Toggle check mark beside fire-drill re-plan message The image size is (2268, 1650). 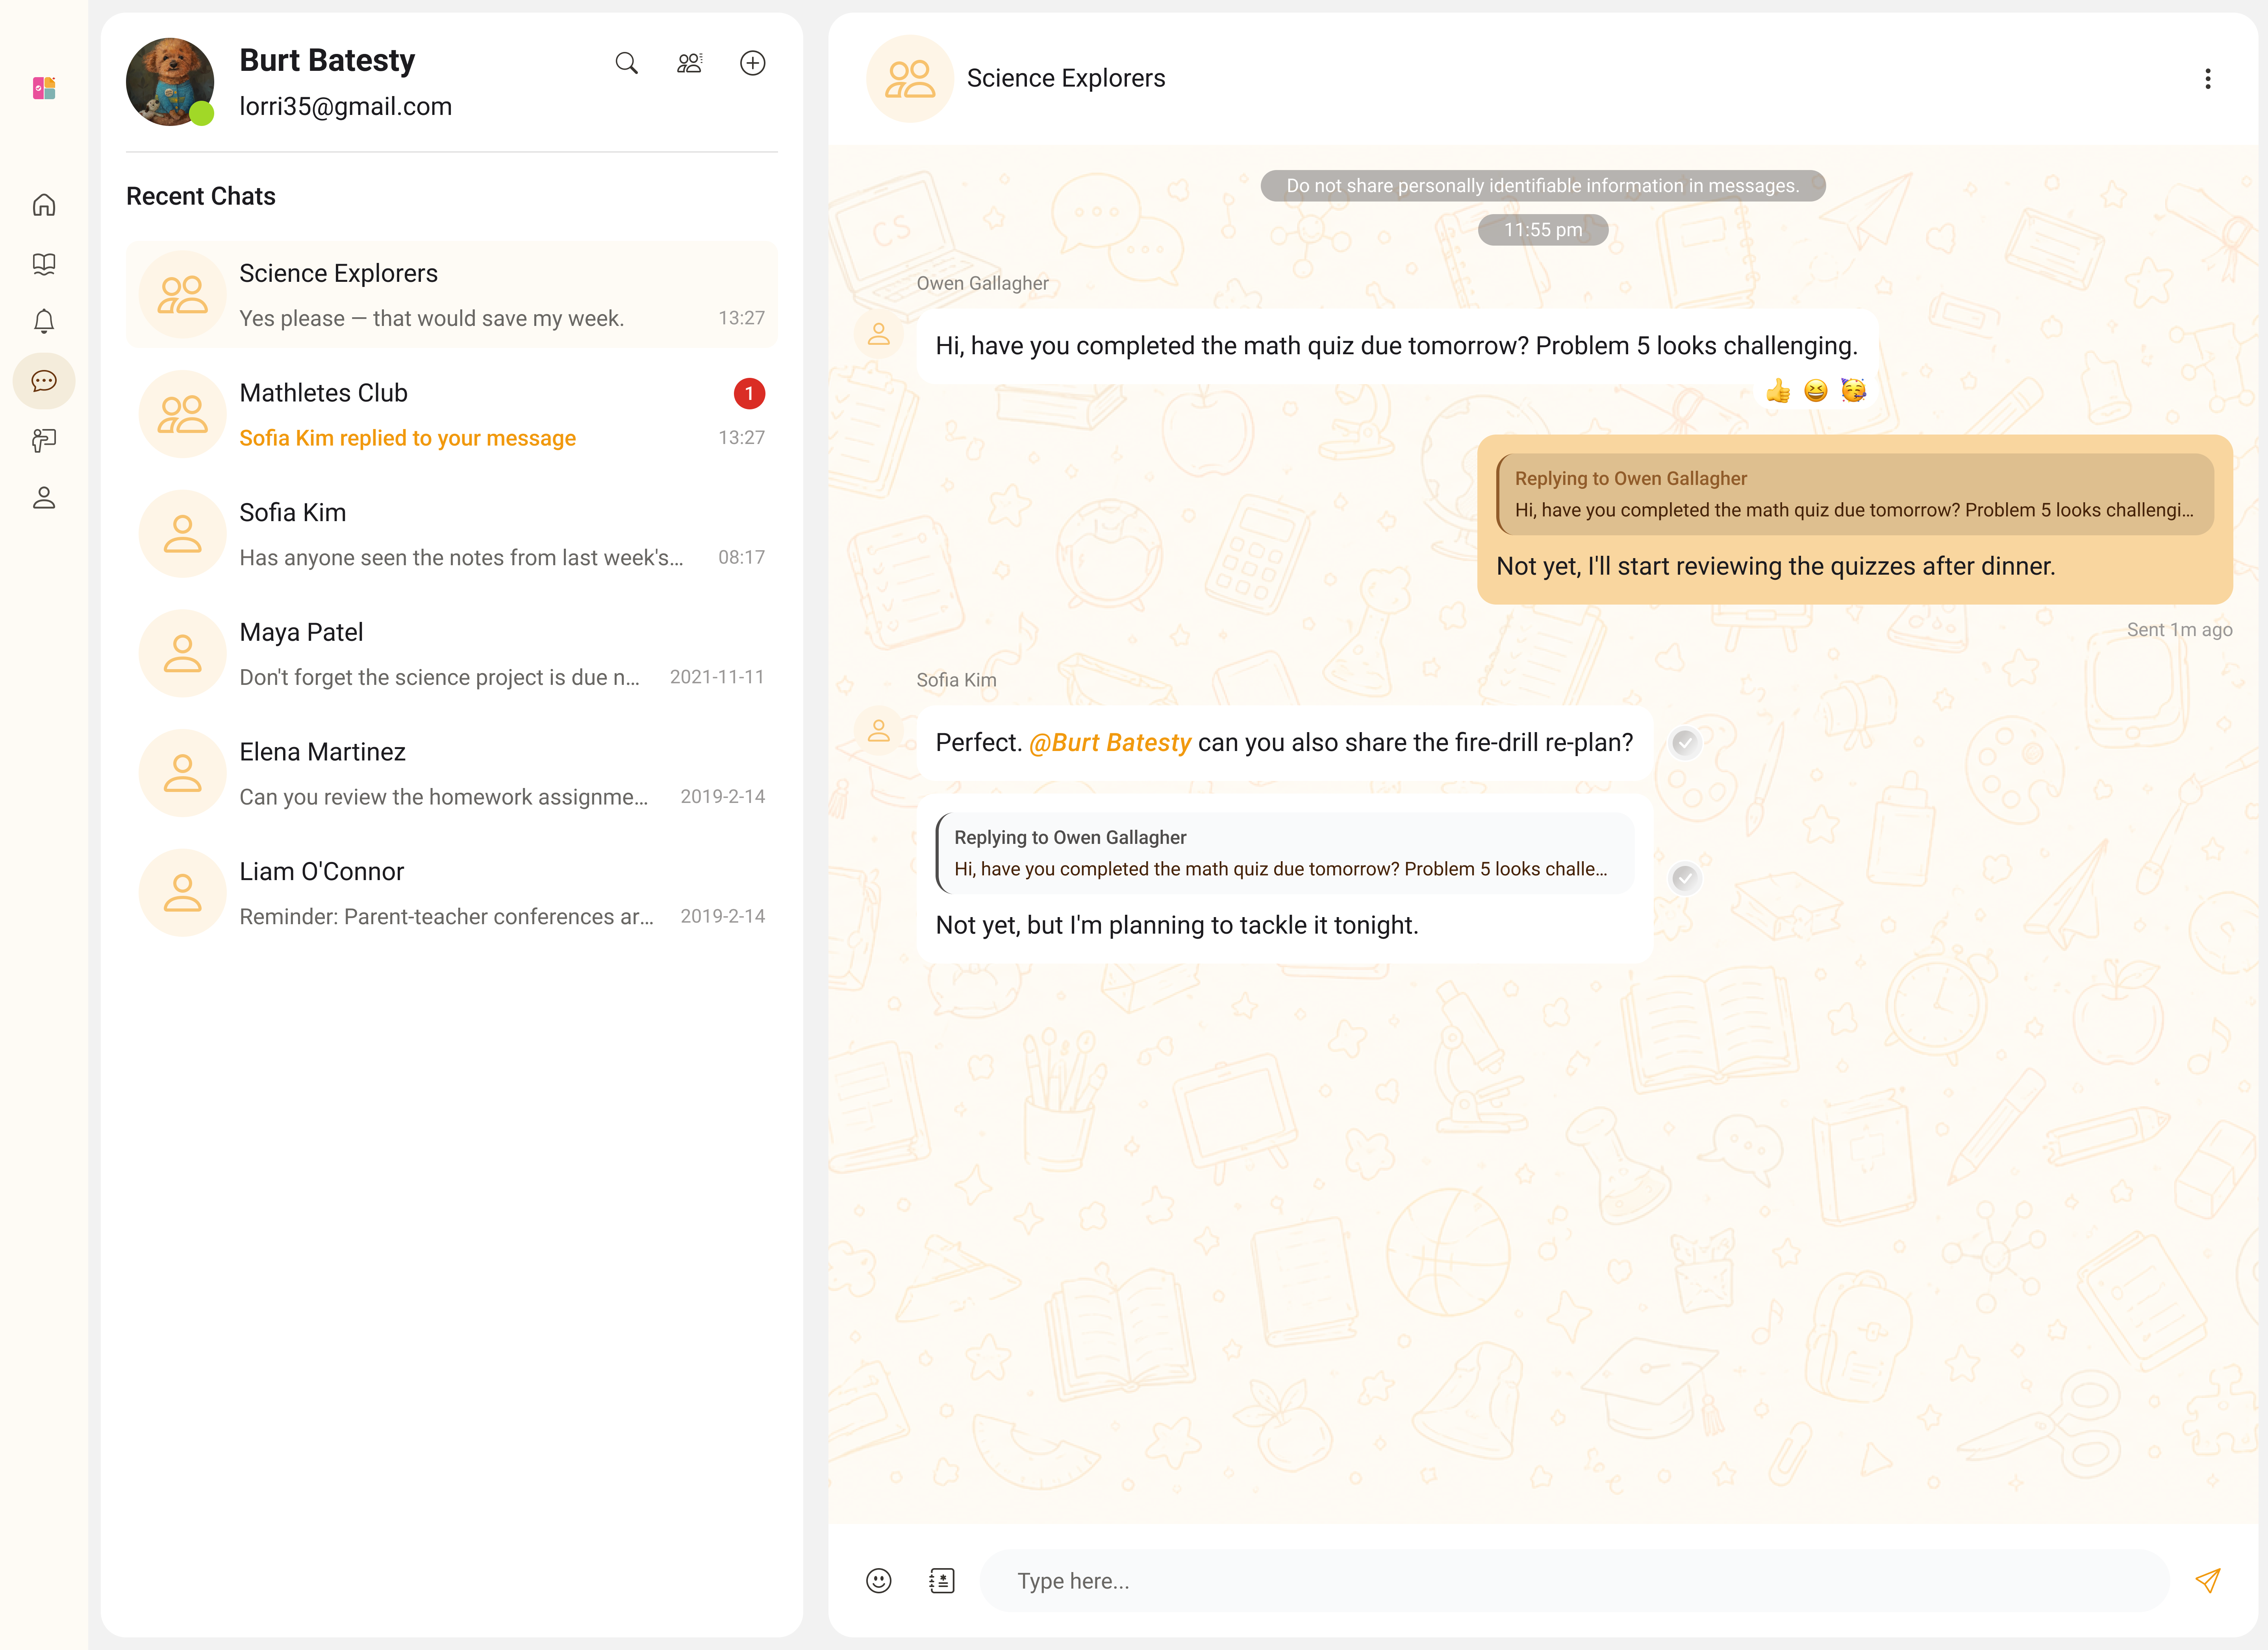pyautogui.click(x=1685, y=743)
